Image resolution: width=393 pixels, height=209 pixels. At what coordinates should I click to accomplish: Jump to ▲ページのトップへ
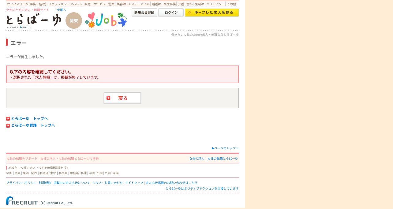click(225, 148)
